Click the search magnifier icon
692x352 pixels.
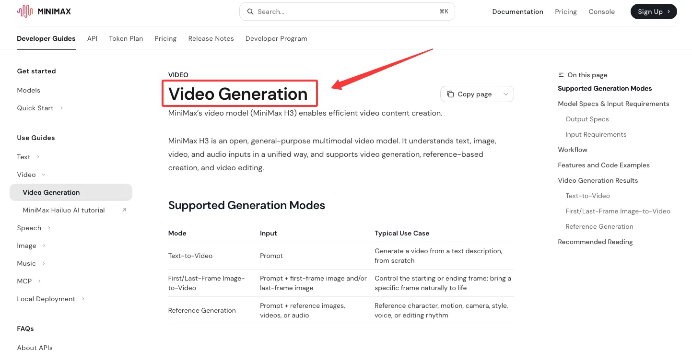point(250,12)
